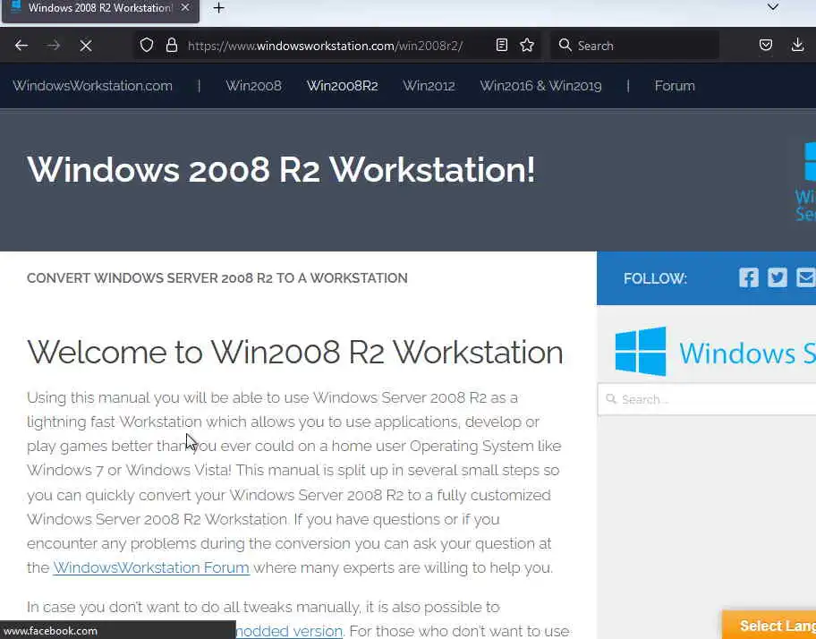View site security padlock info
The width and height of the screenshot is (816, 639).
(172, 46)
